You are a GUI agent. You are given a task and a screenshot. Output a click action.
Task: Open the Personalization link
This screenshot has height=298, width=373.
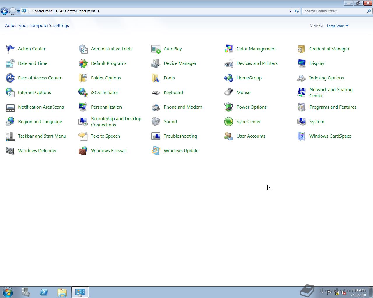pyautogui.click(x=106, y=107)
